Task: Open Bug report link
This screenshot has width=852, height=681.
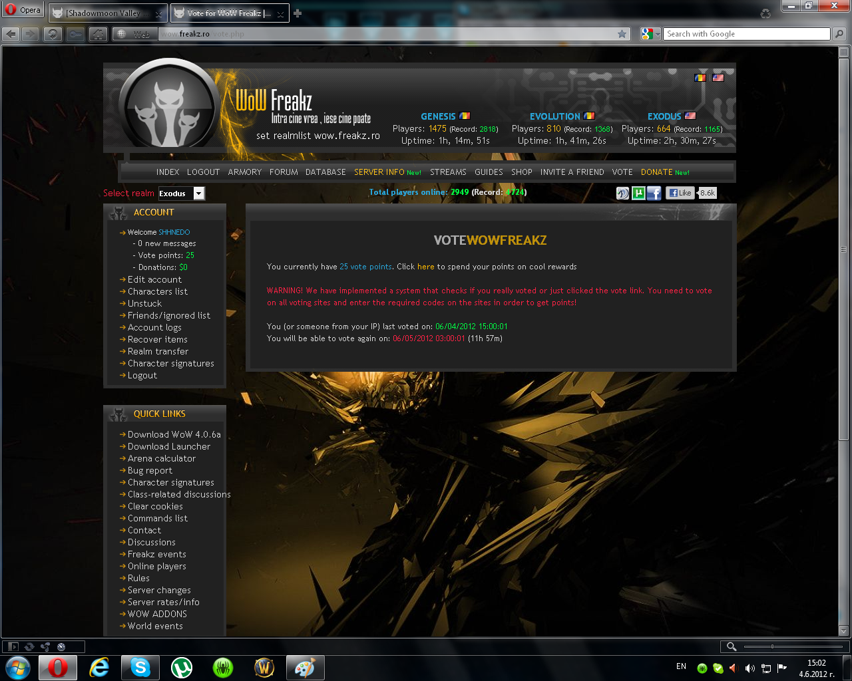Action: coord(150,471)
